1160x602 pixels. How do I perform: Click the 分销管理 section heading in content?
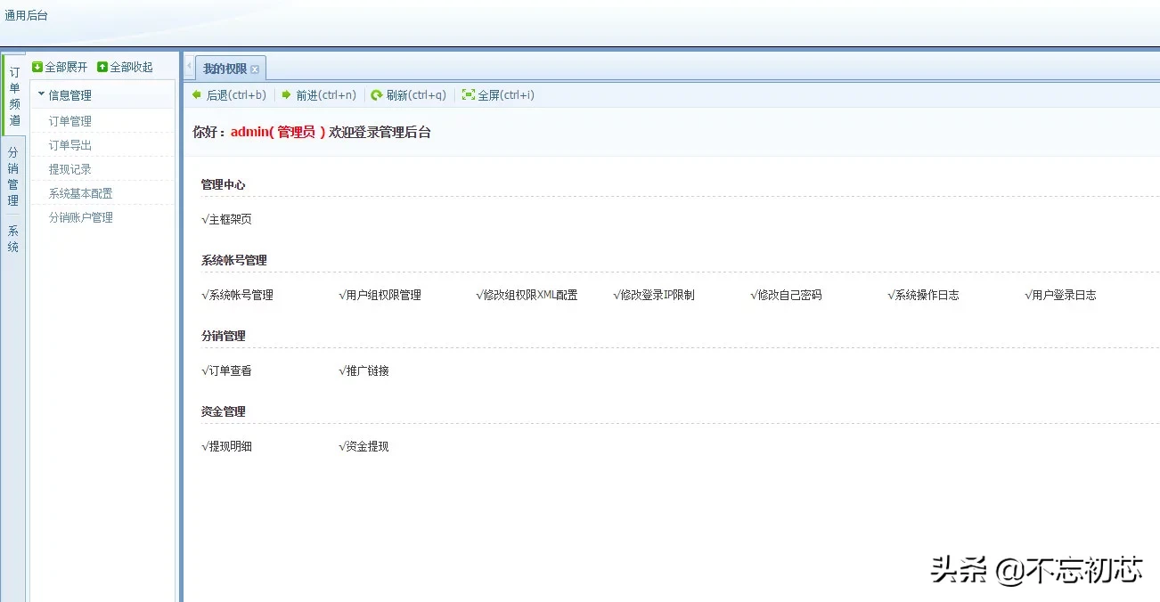coord(223,336)
